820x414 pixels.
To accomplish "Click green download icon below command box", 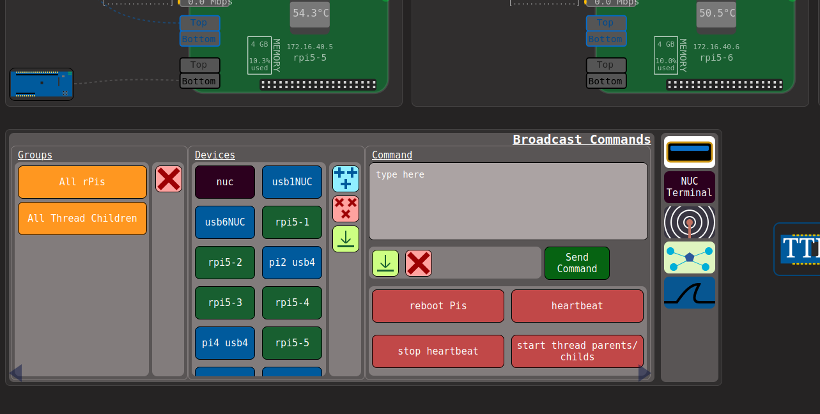I will tap(385, 263).
